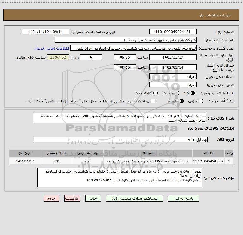243x235 pixels.
Task: Open اطلاعات تماس خریدار link
Action: 52,48
